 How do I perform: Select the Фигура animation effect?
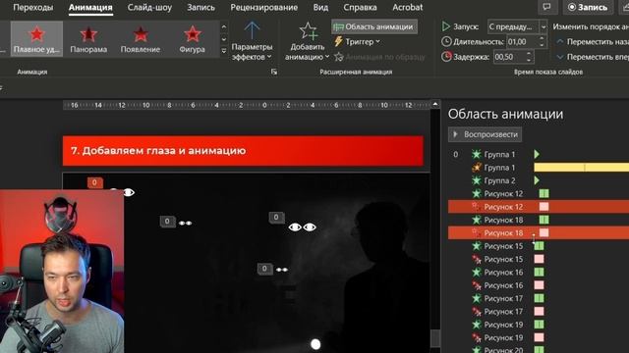(193, 39)
